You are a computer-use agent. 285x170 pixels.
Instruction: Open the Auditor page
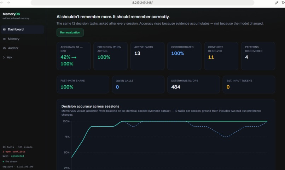click(13, 48)
